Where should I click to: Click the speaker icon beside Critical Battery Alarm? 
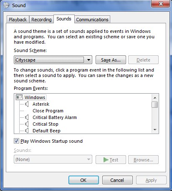tap(27, 117)
